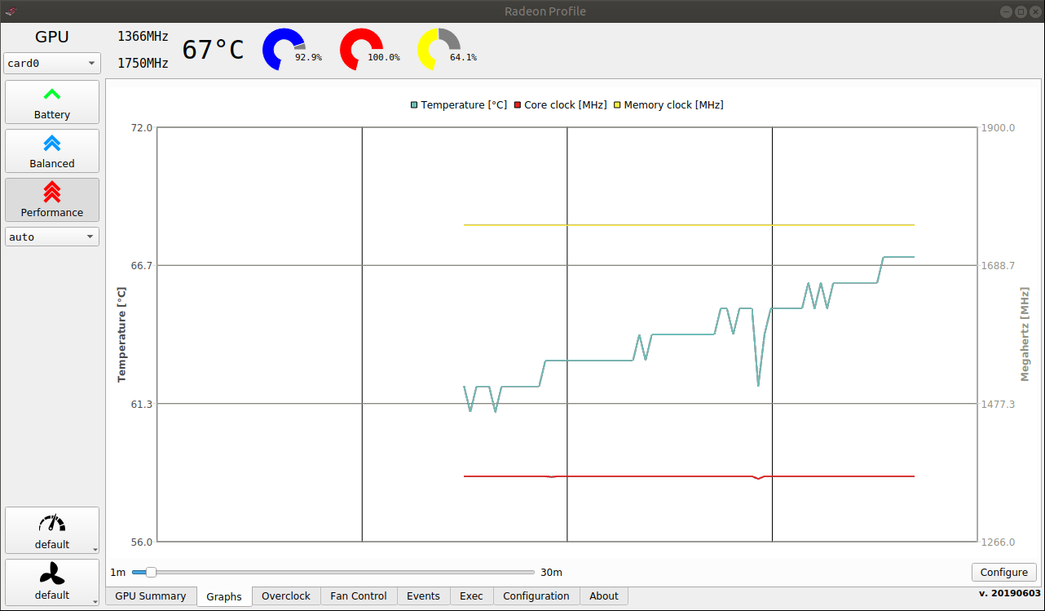
Task: Toggle Memory clock legend entry
Action: [x=668, y=105]
